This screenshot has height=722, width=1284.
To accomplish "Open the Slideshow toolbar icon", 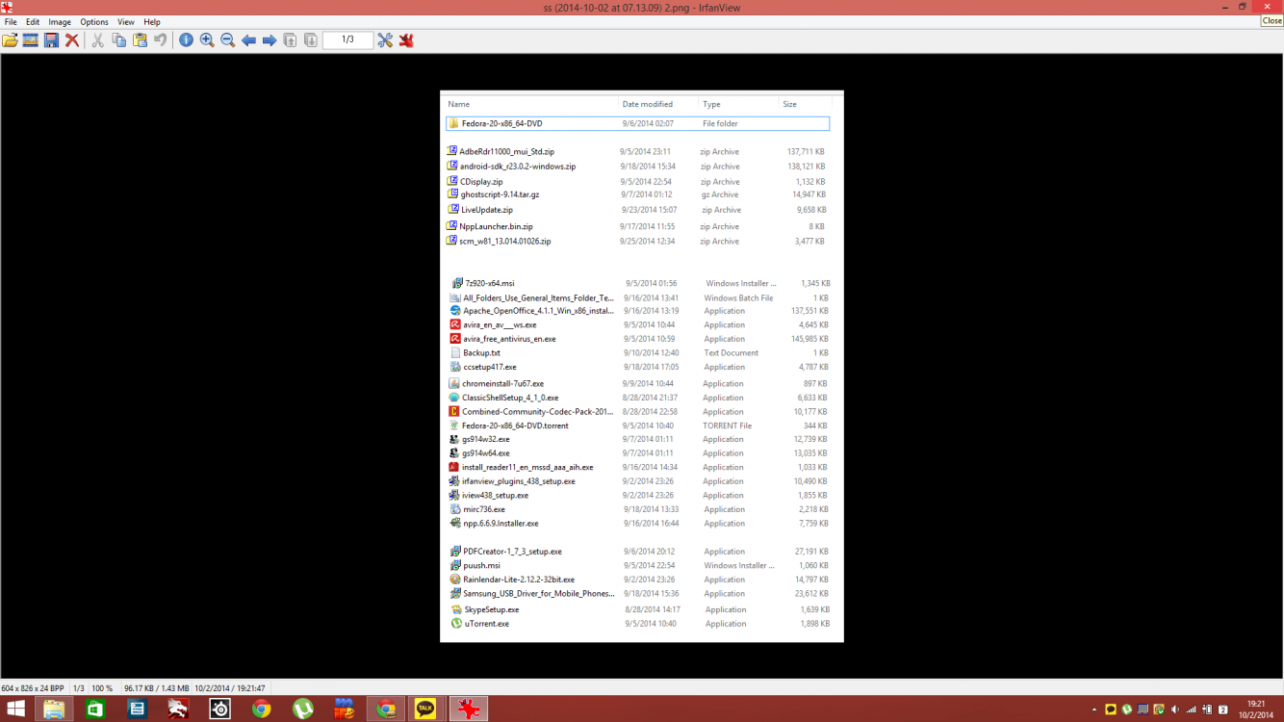I will (31, 40).
